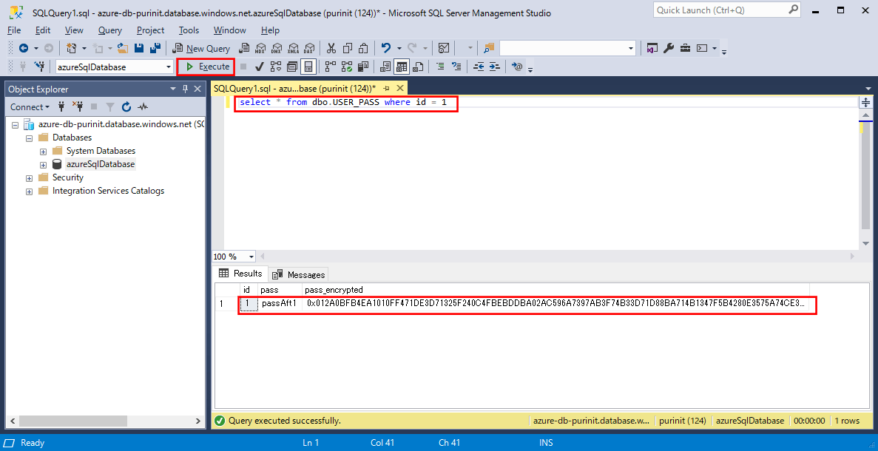The image size is (878, 451).
Task: Switch output to Results to Text
Action: [x=385, y=67]
